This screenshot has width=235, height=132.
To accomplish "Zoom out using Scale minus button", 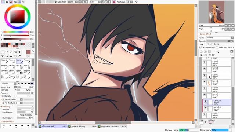I will (x=226, y=26).
